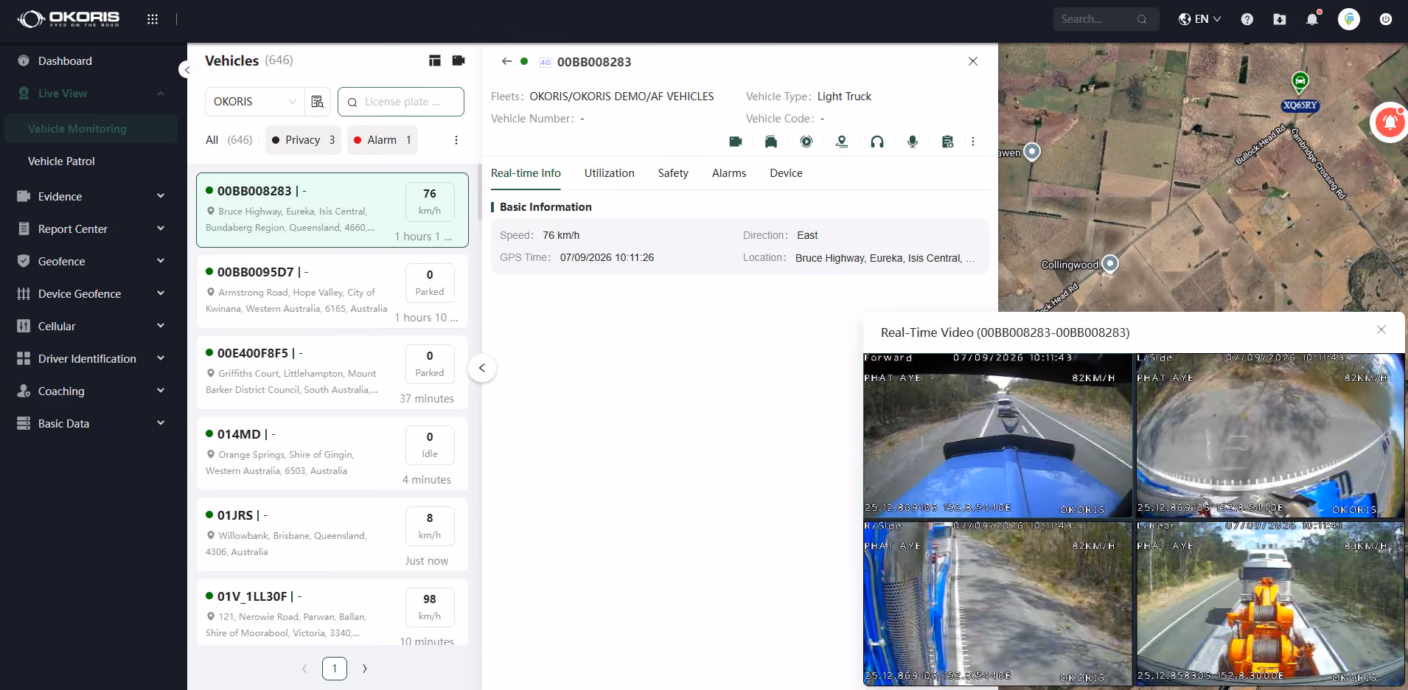Open video wall camera icon beside Vehicles
The width and height of the screenshot is (1408, 690).
(459, 60)
